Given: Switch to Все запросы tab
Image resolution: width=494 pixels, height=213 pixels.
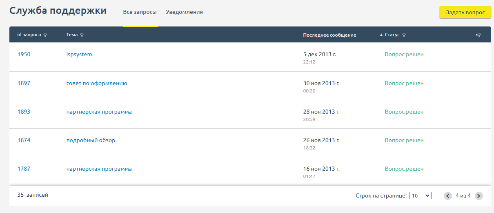Looking at the screenshot, I should tap(140, 12).
